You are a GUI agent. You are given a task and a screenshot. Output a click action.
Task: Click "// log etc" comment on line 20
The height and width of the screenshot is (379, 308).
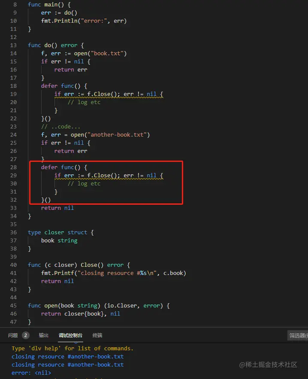pos(84,102)
